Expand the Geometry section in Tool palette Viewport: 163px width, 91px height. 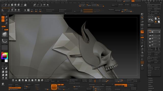[150, 78]
